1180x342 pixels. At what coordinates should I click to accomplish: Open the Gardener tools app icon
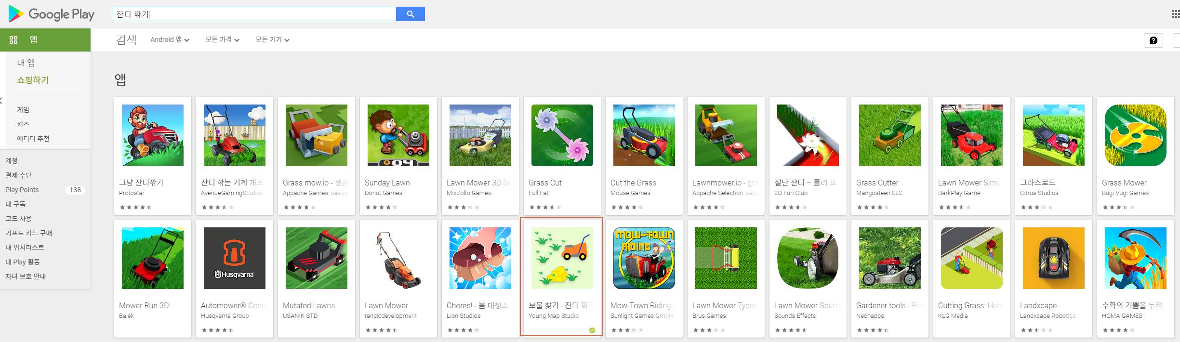pos(890,258)
